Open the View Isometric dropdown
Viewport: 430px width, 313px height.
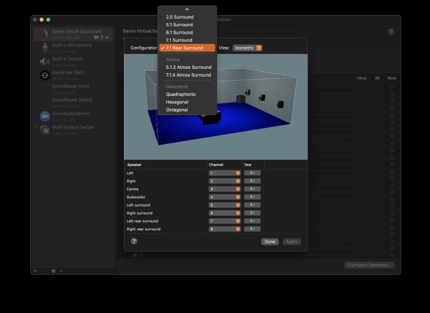point(247,48)
